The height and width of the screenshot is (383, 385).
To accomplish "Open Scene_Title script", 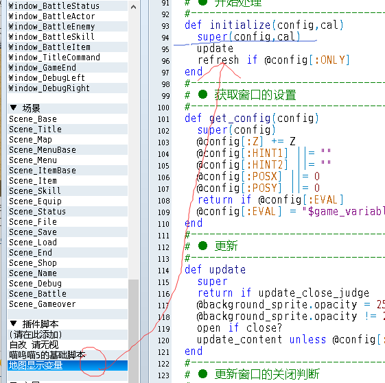I will [x=68, y=129].
